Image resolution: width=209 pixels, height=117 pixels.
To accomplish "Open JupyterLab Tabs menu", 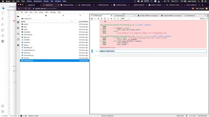I will 47,12.
